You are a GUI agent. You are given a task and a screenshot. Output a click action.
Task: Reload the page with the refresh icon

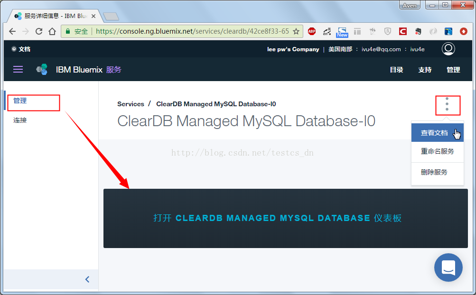pyautogui.click(x=39, y=31)
